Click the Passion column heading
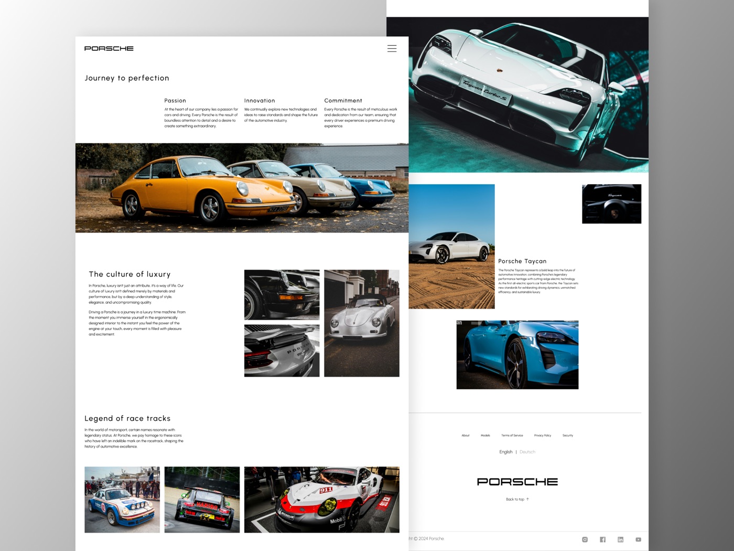 coord(175,100)
